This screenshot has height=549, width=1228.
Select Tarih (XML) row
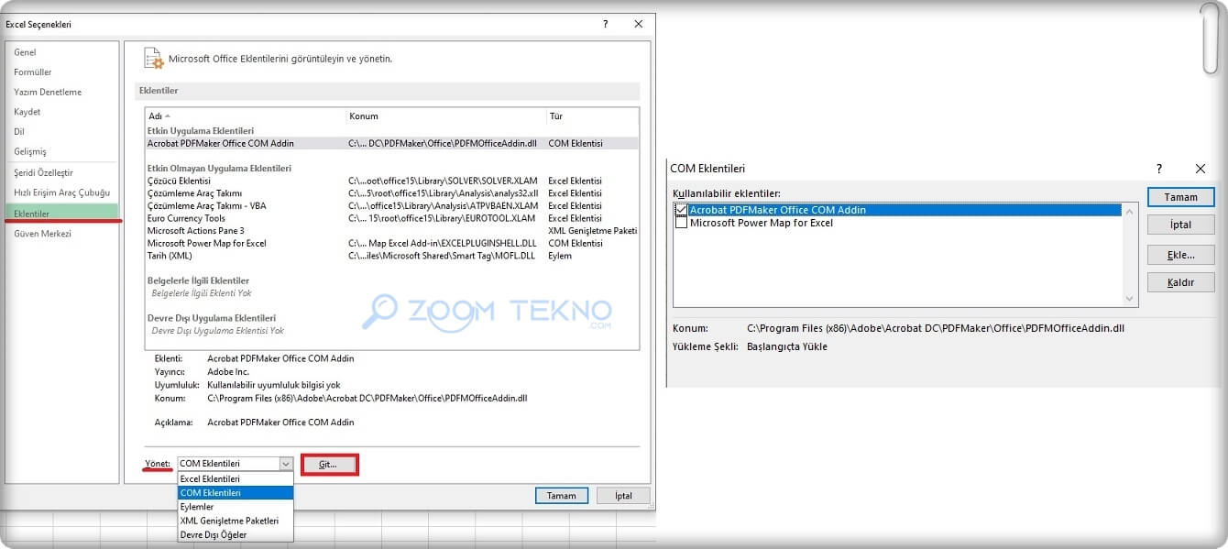[x=391, y=256]
